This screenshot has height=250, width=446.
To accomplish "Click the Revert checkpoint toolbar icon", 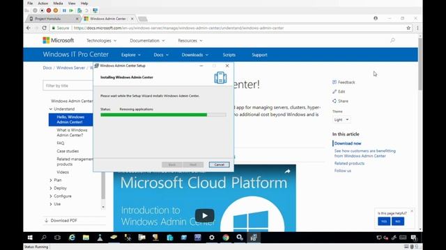I will (x=86, y=10).
